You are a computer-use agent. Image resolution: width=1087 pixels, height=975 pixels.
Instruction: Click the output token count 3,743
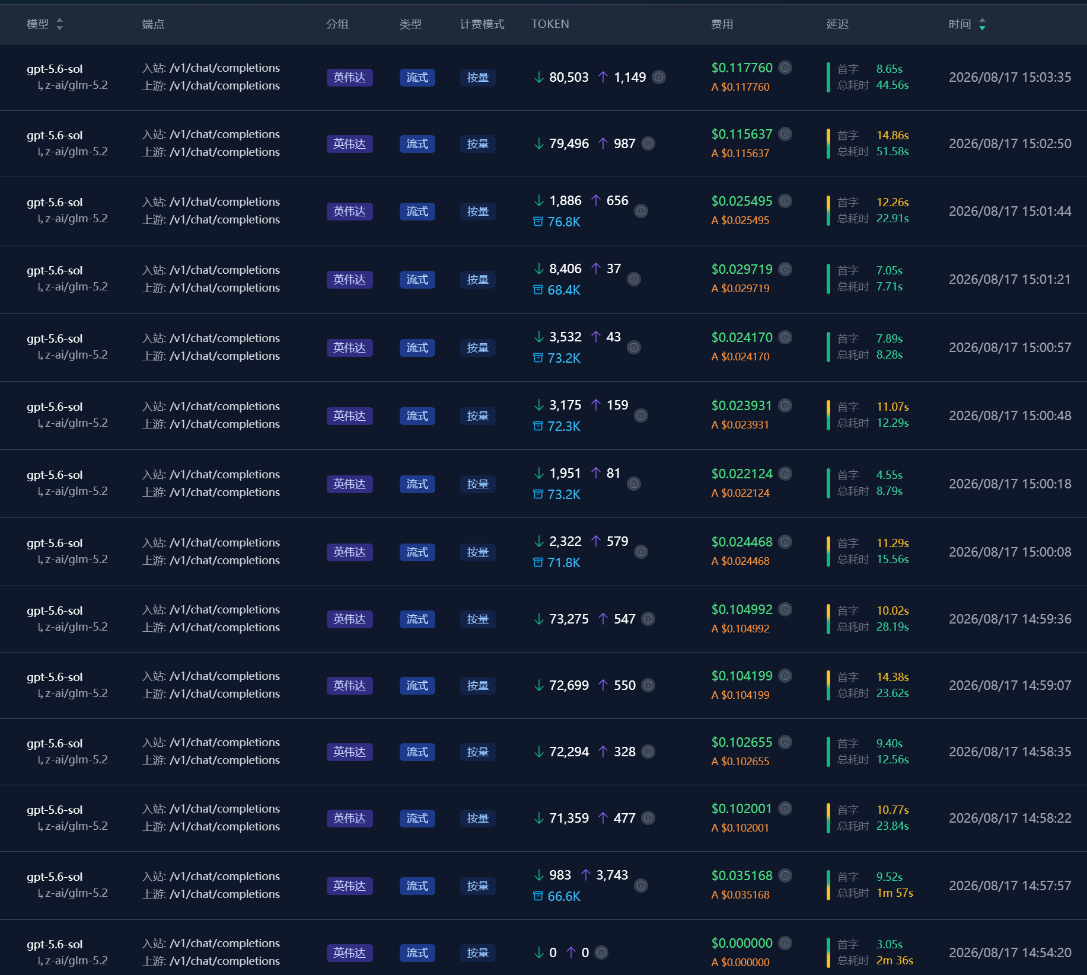(x=612, y=875)
